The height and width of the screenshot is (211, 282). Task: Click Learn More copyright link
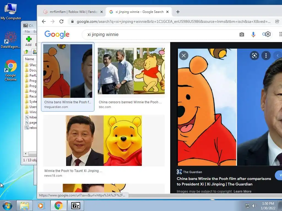point(242,191)
